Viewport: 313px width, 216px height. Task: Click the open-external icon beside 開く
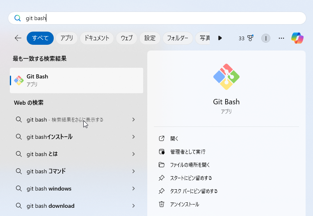coord(162,138)
